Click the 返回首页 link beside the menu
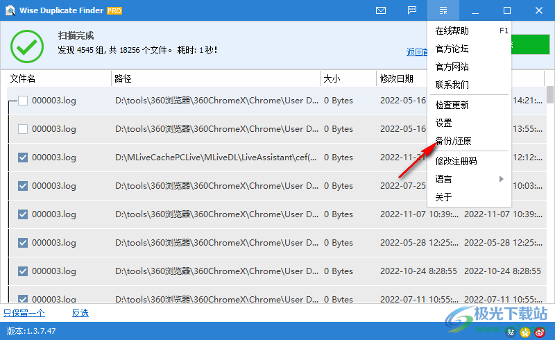The width and height of the screenshot is (555, 340). 417,52
